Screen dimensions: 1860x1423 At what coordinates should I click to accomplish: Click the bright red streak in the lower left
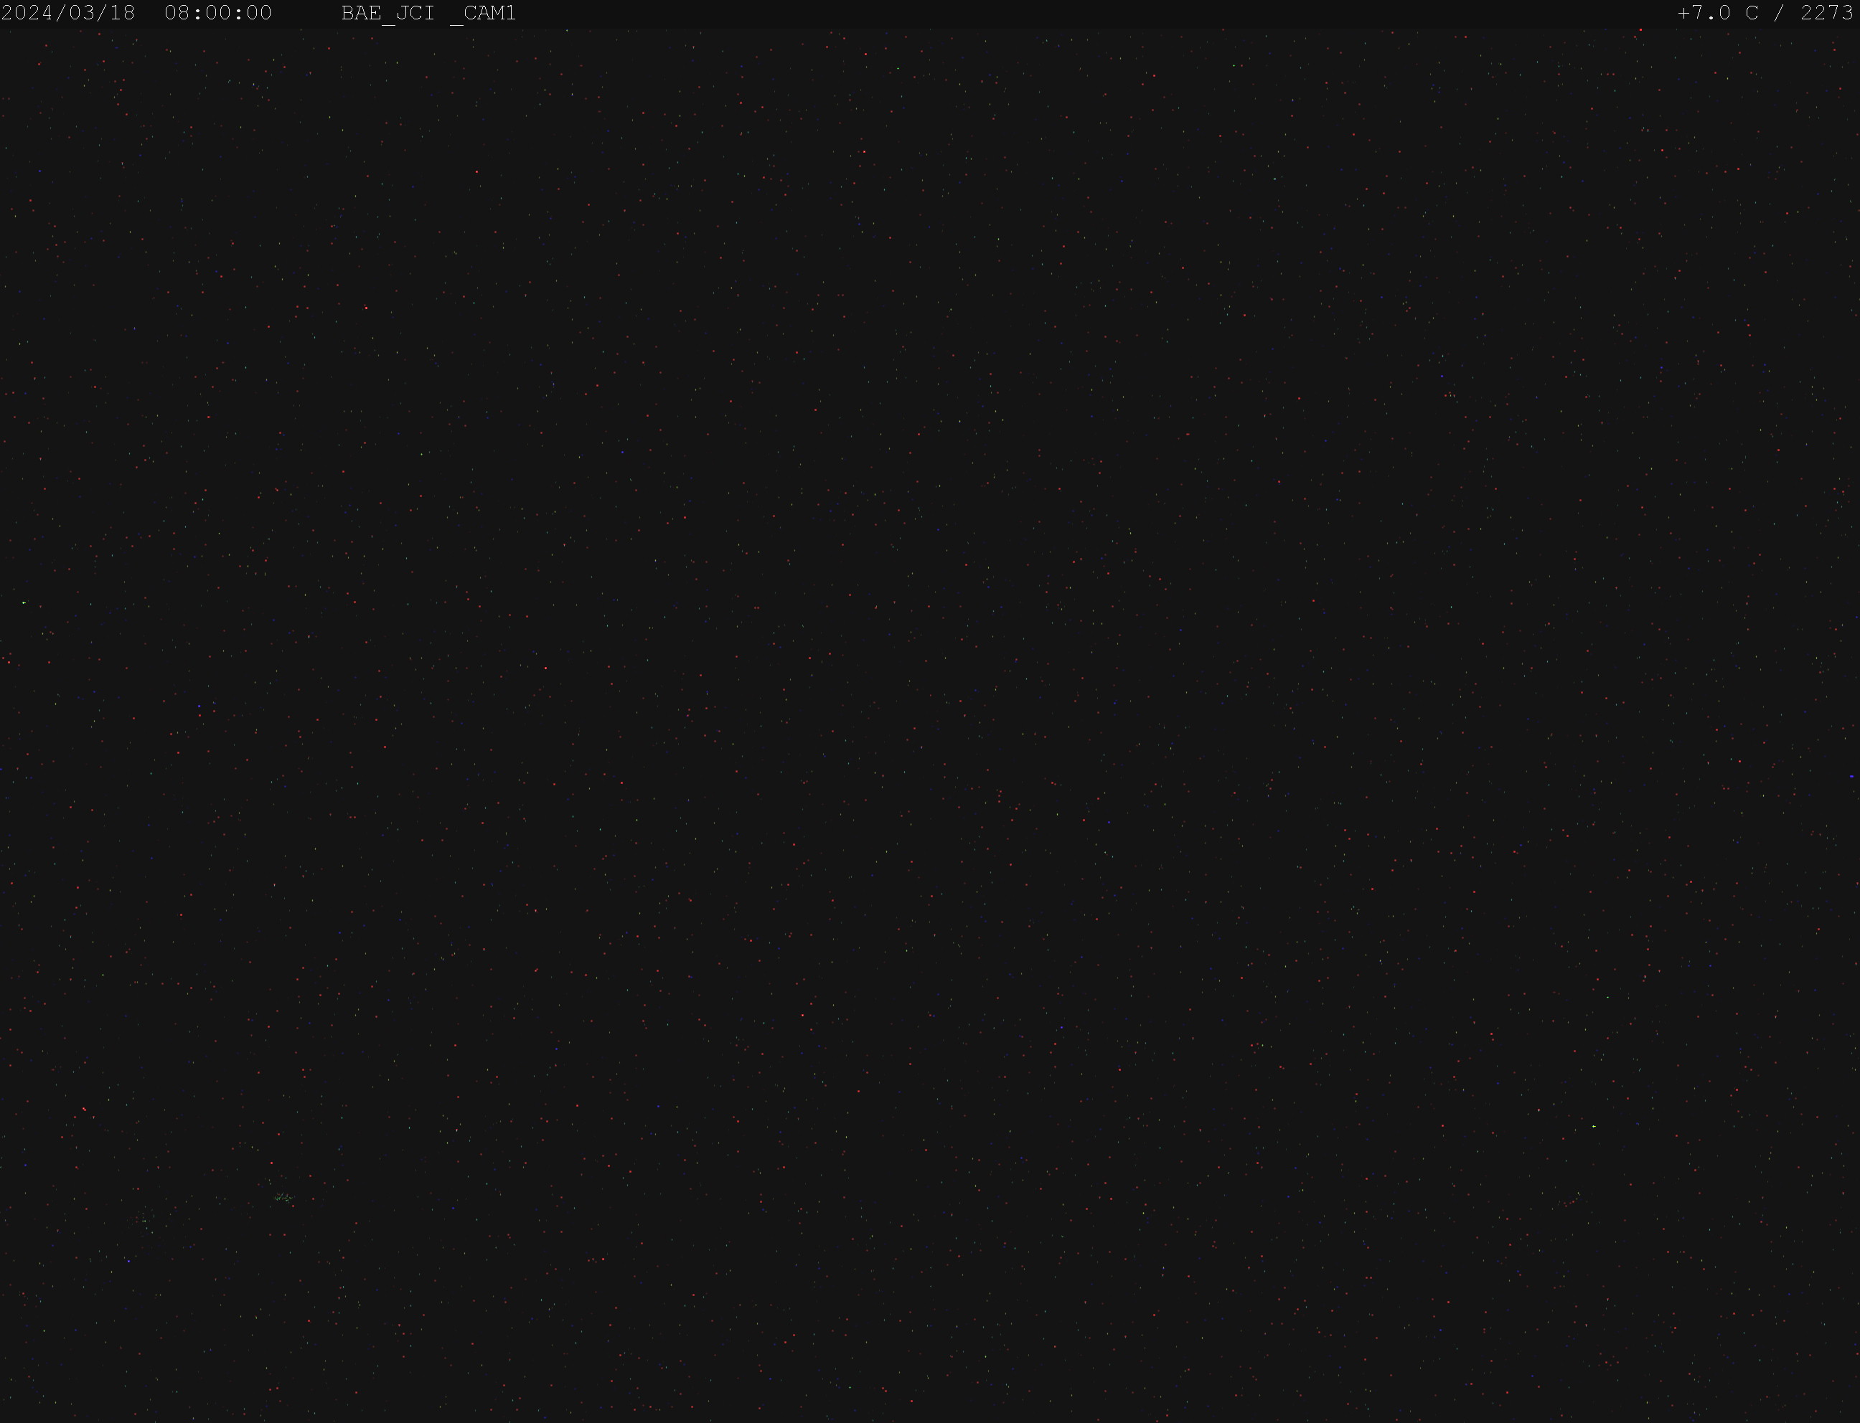click(84, 1109)
